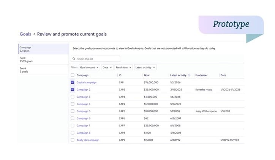This screenshot has width=275, height=160.
Task: Sort by the Date column header
Action: click(223, 75)
